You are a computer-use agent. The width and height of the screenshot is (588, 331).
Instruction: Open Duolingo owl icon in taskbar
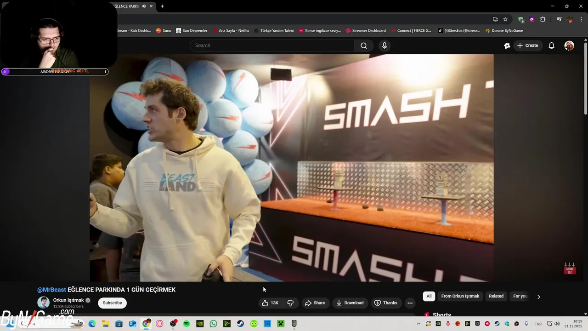click(x=254, y=324)
